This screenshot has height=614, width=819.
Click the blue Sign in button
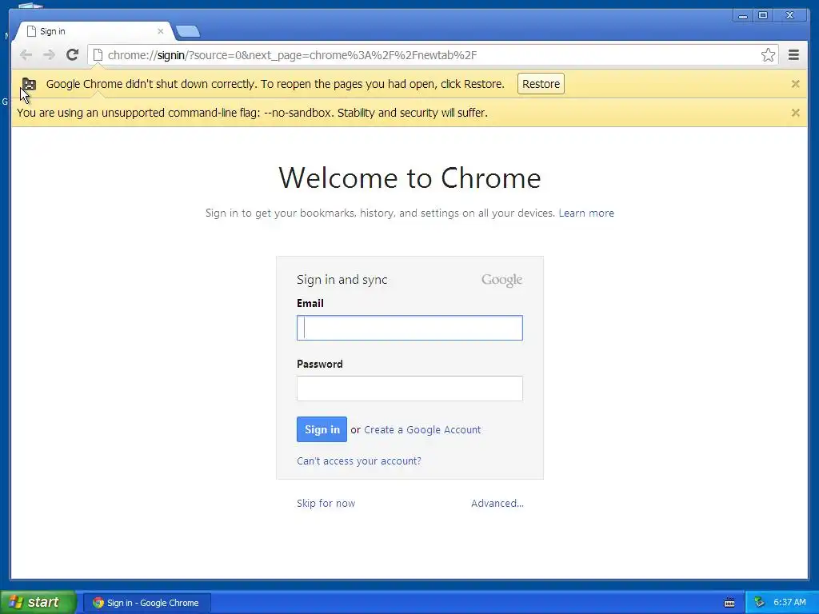tap(322, 429)
